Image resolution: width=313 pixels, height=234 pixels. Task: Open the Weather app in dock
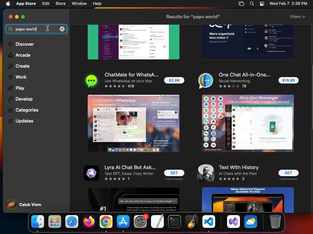coord(251,222)
